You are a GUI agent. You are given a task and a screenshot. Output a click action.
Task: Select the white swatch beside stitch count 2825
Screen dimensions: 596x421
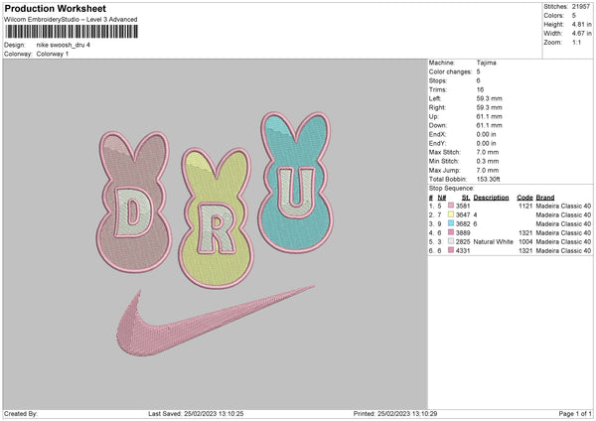coord(451,241)
